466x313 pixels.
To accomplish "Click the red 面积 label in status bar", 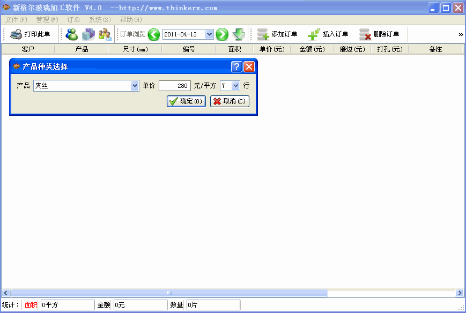I will (x=31, y=305).
